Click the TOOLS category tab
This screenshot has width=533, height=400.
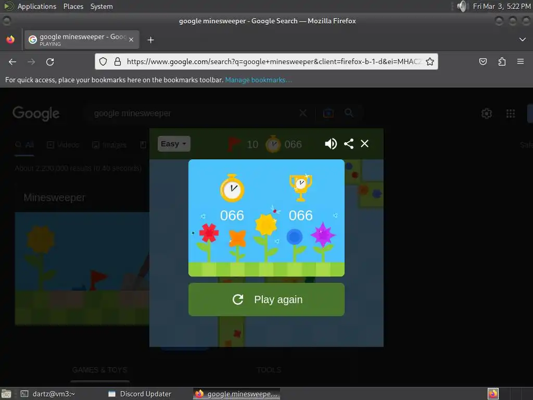click(269, 370)
